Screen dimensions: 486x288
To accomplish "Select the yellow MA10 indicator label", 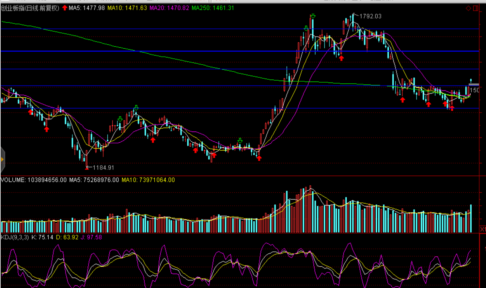I will click(x=127, y=8).
